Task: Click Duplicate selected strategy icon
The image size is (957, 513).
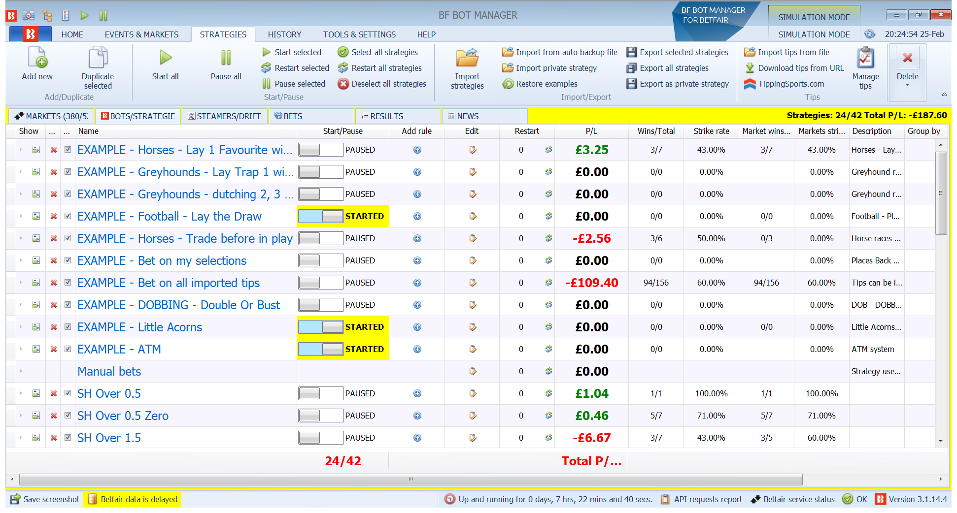Action: 98,58
